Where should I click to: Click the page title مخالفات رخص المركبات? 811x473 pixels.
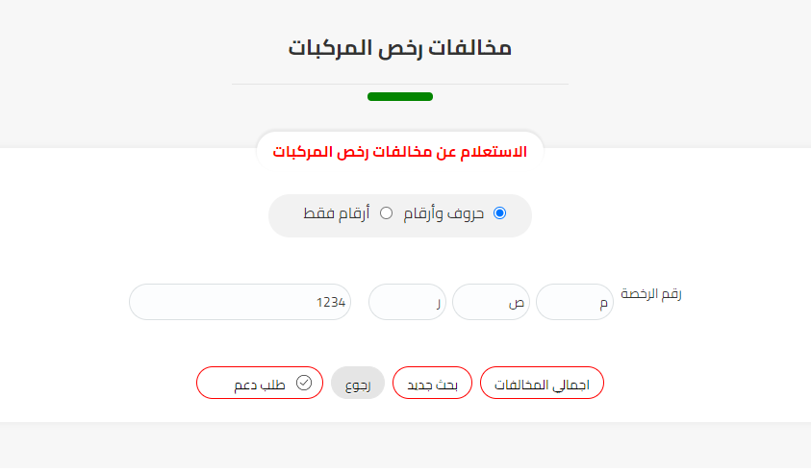pos(400,48)
